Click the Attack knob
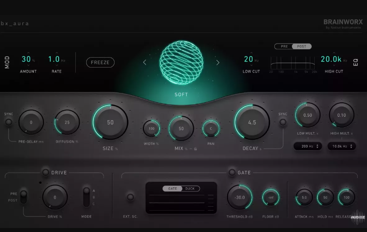This screenshot has width=367, height=232. click(304, 197)
